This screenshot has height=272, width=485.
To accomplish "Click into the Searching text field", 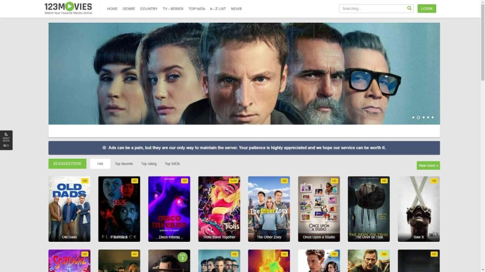I will [372, 8].
